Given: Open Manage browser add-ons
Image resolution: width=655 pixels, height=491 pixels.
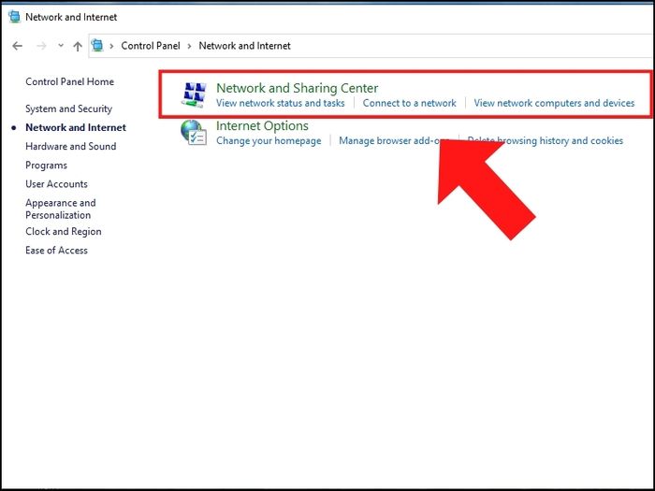Looking at the screenshot, I should point(394,140).
